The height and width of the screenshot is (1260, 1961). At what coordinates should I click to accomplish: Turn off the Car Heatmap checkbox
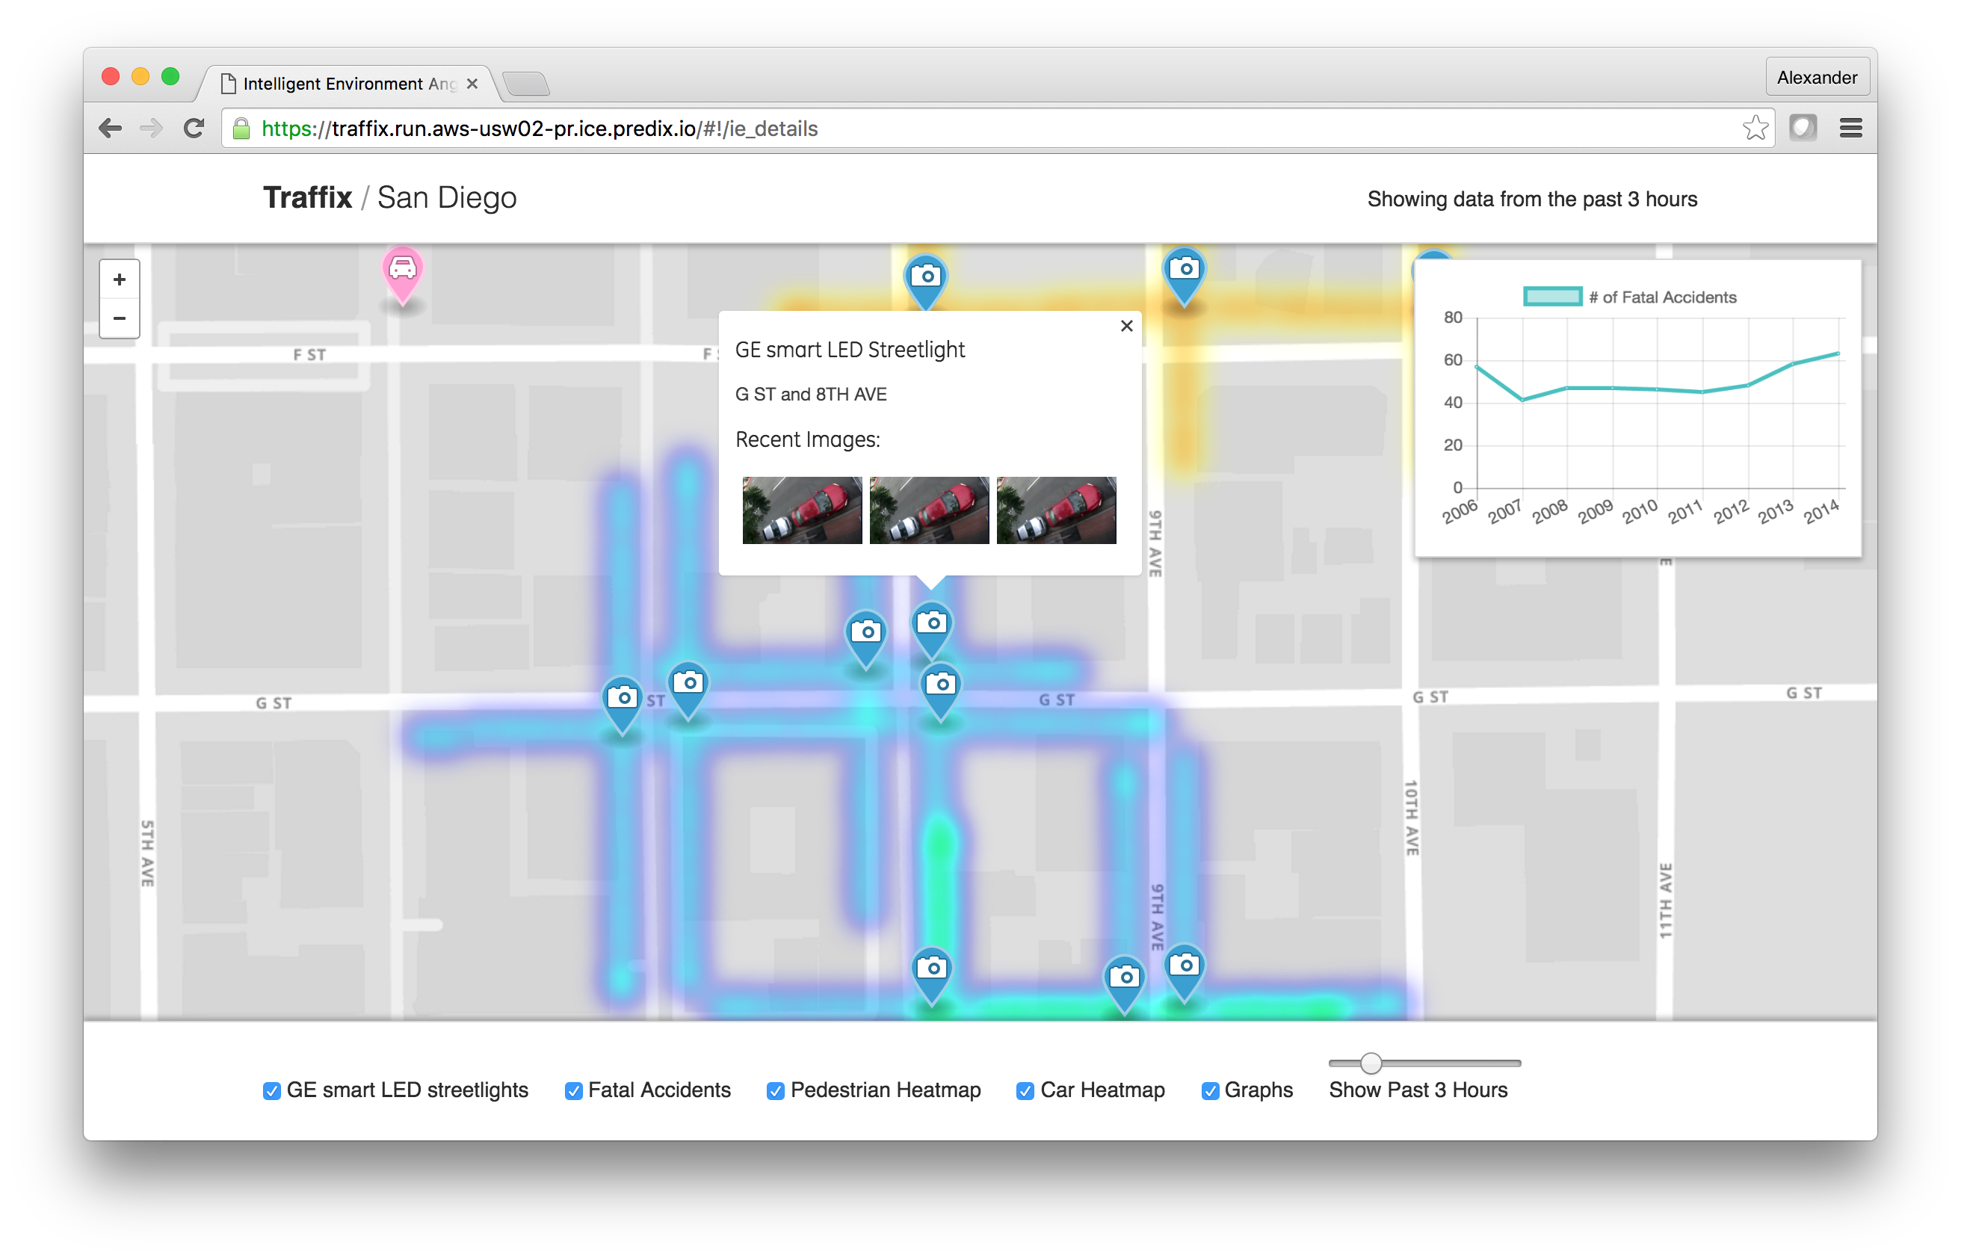click(1025, 1090)
